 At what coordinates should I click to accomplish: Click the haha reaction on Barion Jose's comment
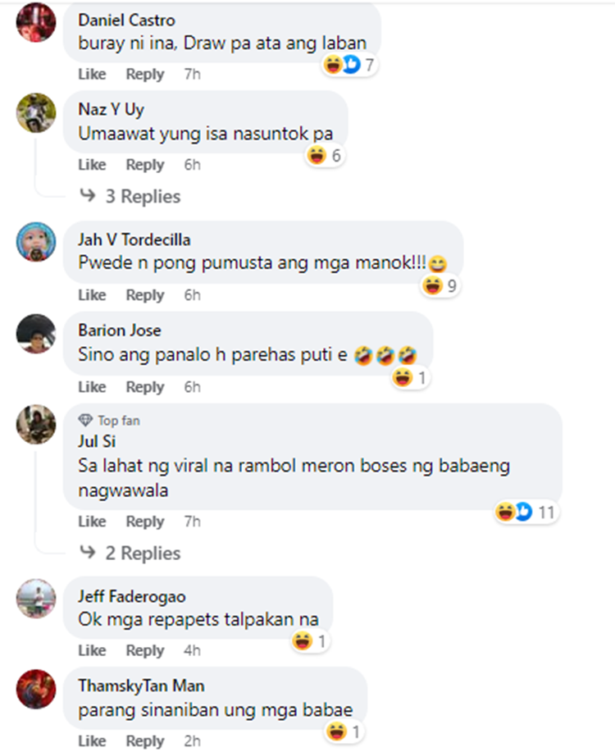pos(402,378)
